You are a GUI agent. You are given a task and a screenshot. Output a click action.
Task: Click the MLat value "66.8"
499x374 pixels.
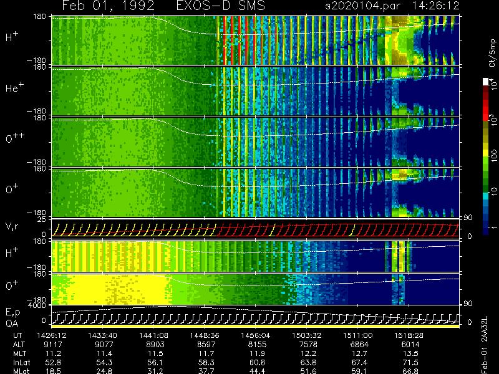(410, 371)
